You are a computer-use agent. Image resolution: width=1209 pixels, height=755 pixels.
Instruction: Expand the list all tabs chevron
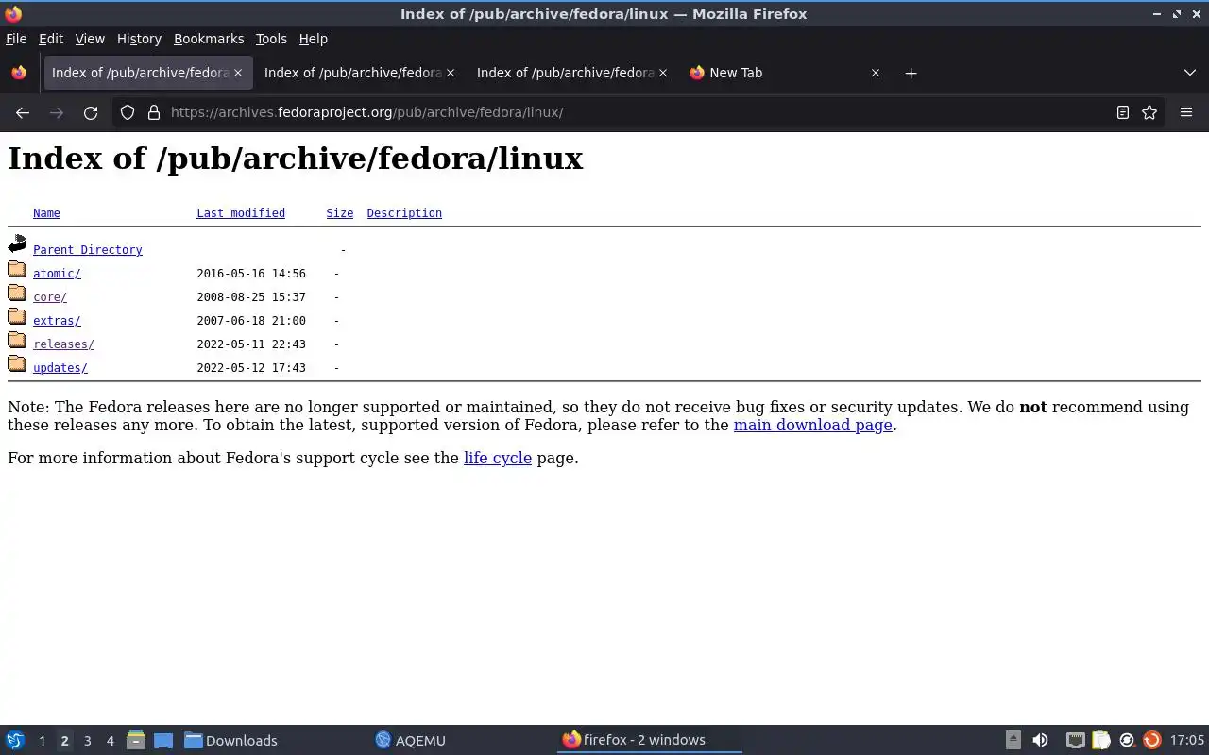coord(1190,73)
